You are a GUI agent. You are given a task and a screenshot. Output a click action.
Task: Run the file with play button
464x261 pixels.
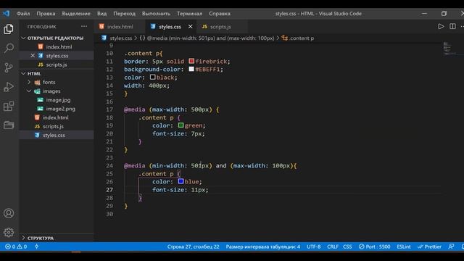point(441,26)
